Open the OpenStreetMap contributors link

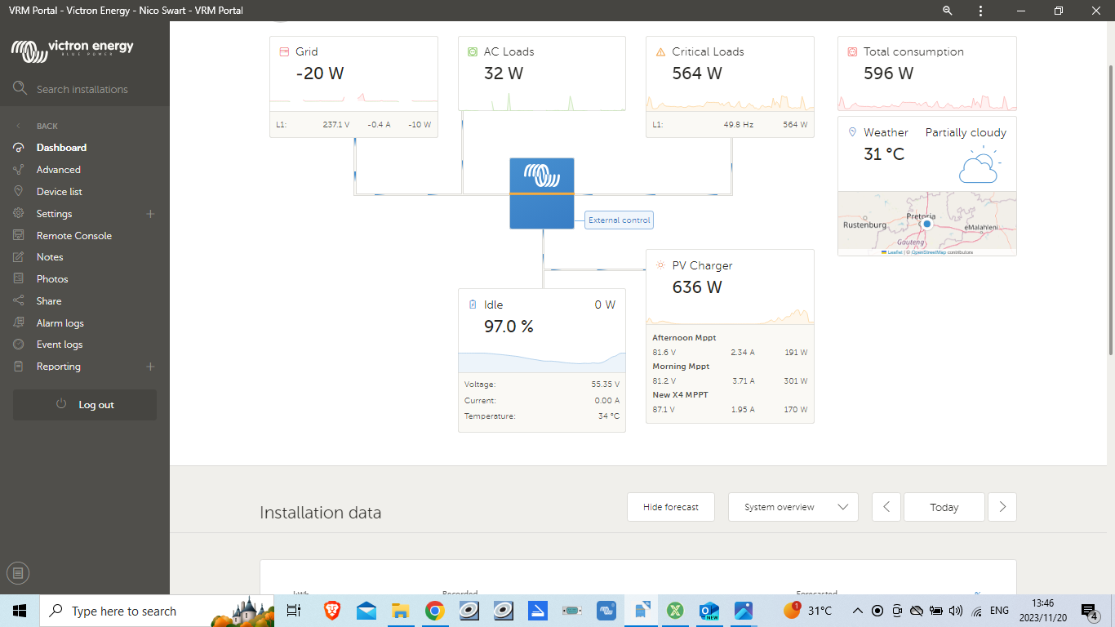point(929,252)
